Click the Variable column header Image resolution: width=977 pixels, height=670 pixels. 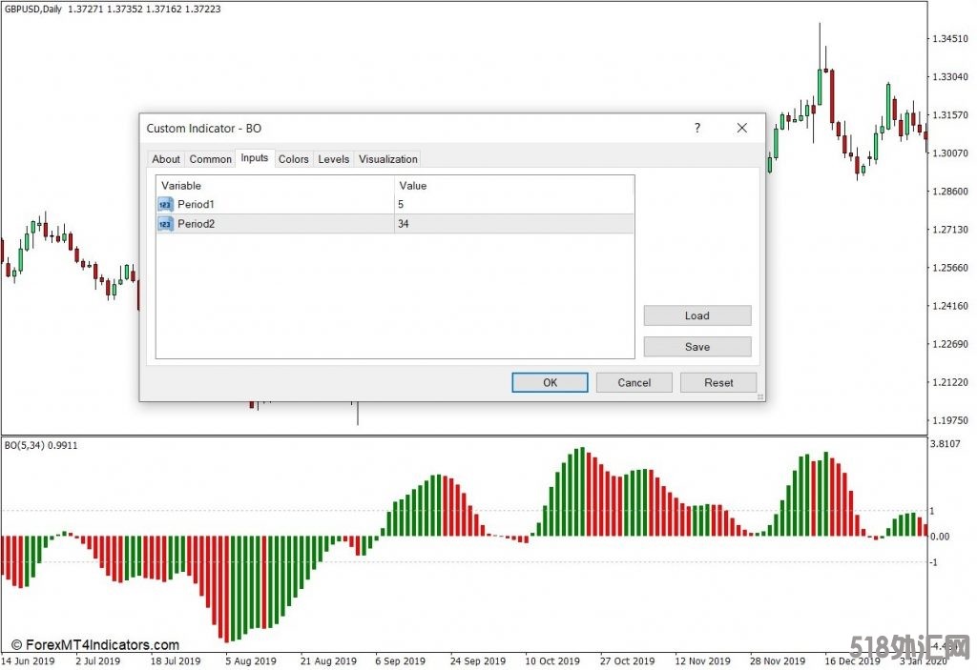(x=181, y=186)
